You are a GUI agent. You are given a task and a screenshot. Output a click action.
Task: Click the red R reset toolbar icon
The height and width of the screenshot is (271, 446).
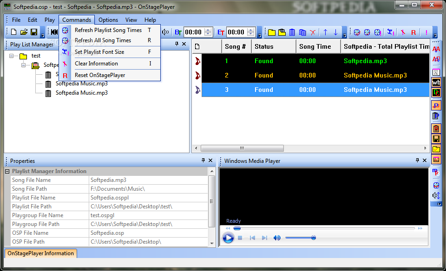[413, 32]
